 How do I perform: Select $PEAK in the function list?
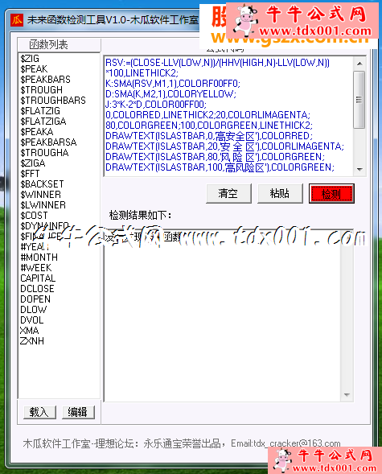(x=34, y=69)
